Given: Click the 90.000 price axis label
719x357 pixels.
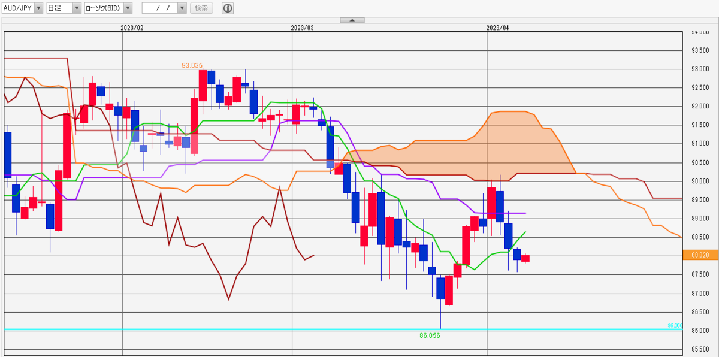Looking at the screenshot, I should pos(700,181).
